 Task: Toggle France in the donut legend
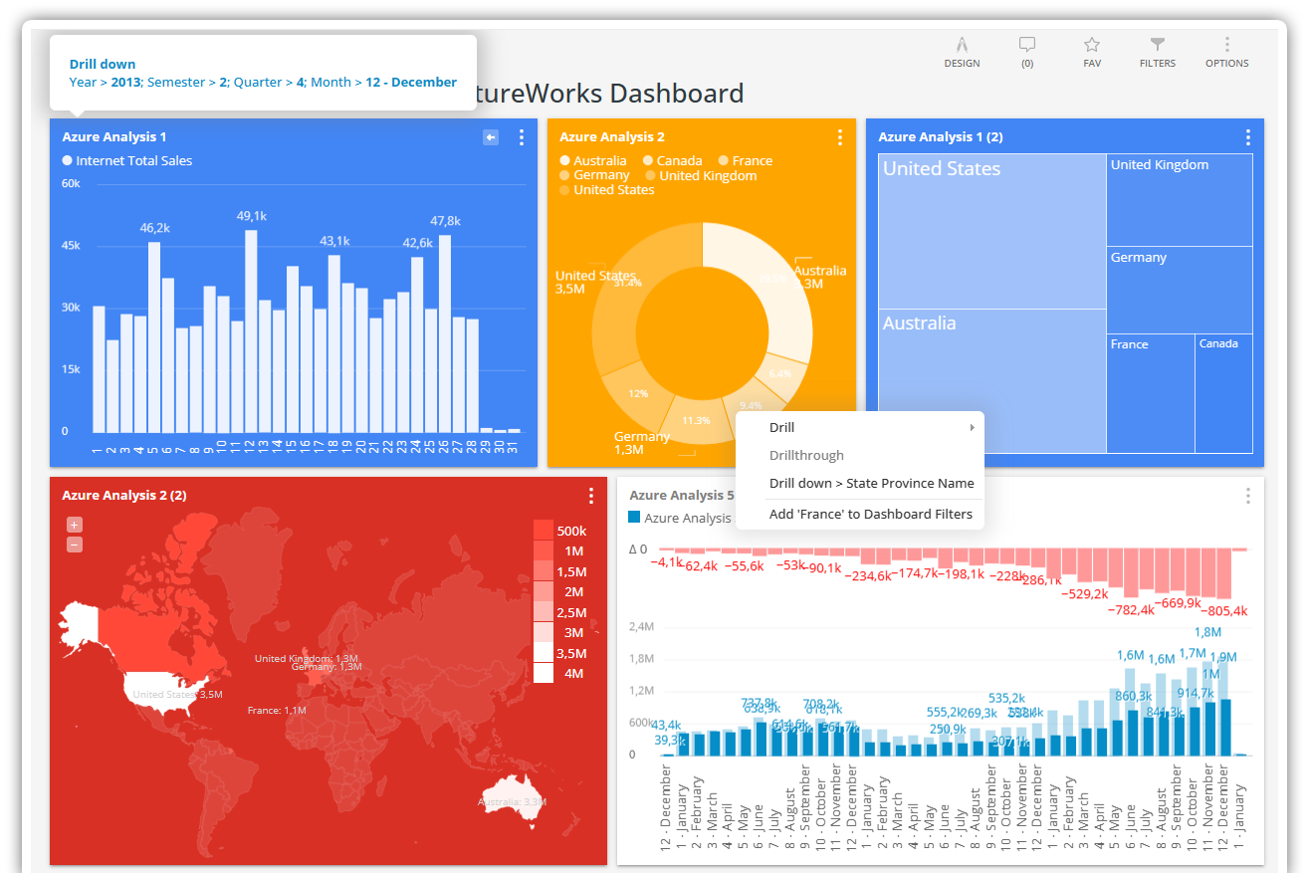coord(746,160)
